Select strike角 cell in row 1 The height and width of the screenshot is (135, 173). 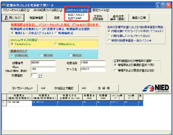(117, 103)
